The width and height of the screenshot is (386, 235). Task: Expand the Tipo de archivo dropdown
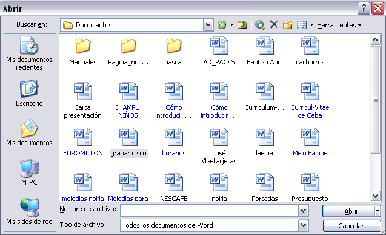[x=303, y=225]
